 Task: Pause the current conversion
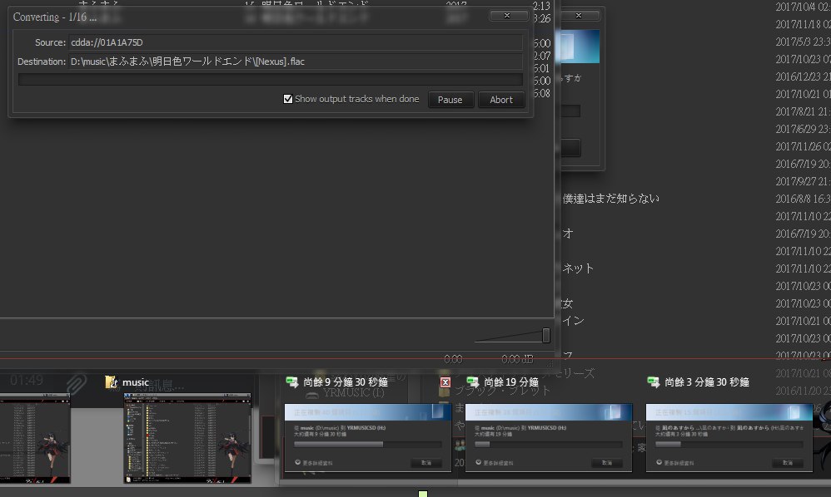tap(450, 100)
